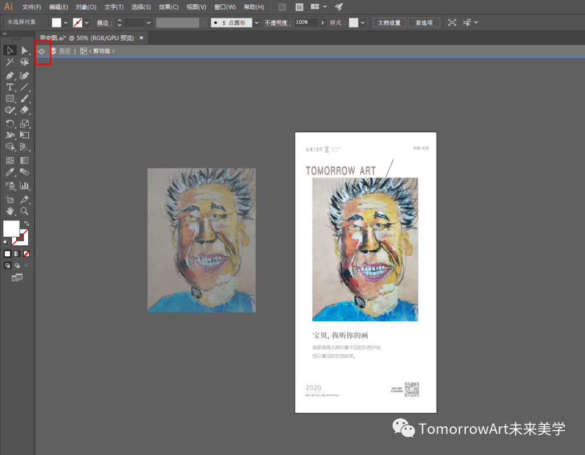
Task: Select the Rotate tool
Action: click(10, 123)
